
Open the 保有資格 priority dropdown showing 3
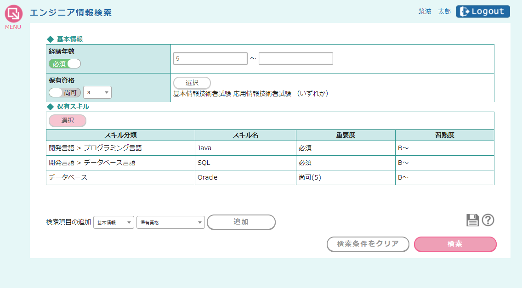(x=97, y=92)
